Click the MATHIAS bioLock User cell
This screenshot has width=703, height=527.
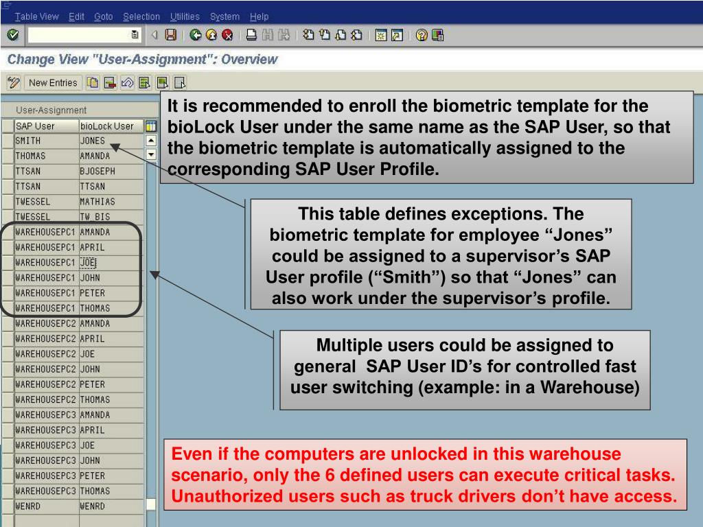pos(111,202)
